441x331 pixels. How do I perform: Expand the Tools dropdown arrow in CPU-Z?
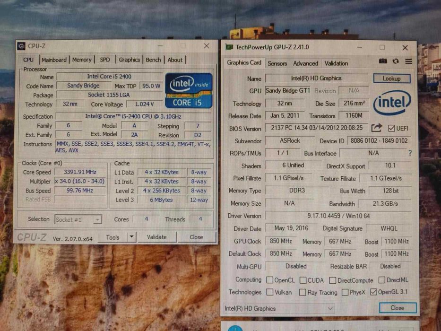click(131, 237)
